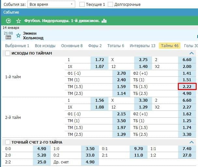Select 1st half ТБ (1.5) odds 2.22
Image resolution: width=198 pixels, height=167 pixels.
[187, 86]
